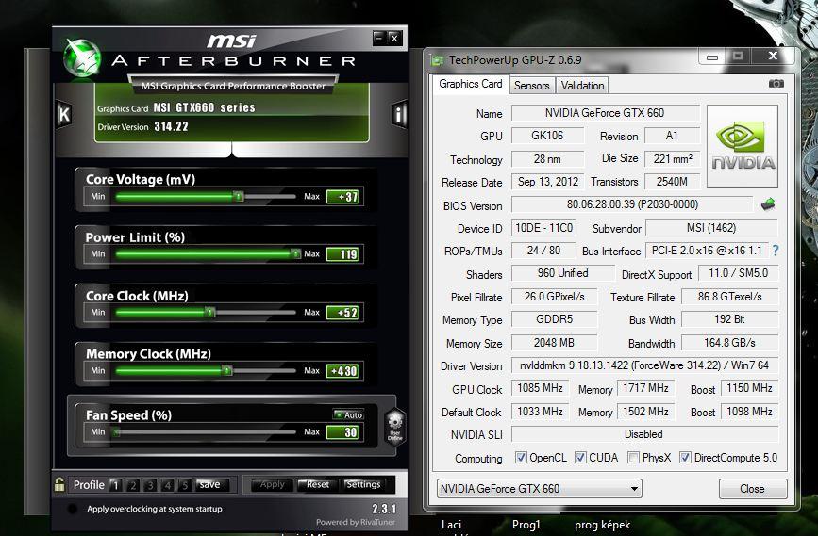Image resolution: width=818 pixels, height=536 pixels.
Task: Click the Core Clock +52 value box
Action: click(342, 313)
